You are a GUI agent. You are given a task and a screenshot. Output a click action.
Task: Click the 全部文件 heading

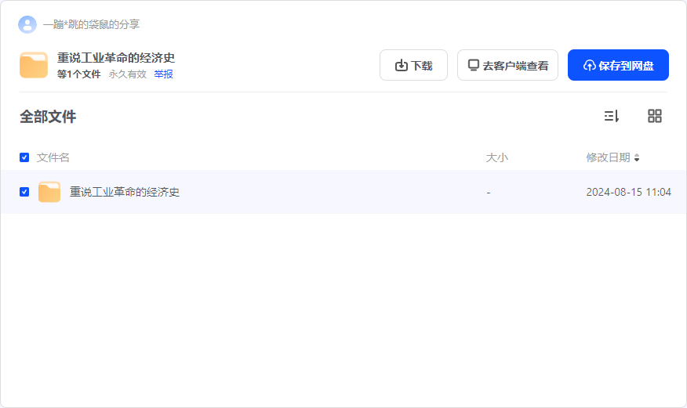click(x=48, y=117)
